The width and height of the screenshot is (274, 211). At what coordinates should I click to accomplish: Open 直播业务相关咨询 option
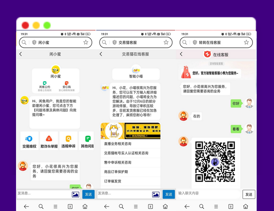[x=131, y=144]
